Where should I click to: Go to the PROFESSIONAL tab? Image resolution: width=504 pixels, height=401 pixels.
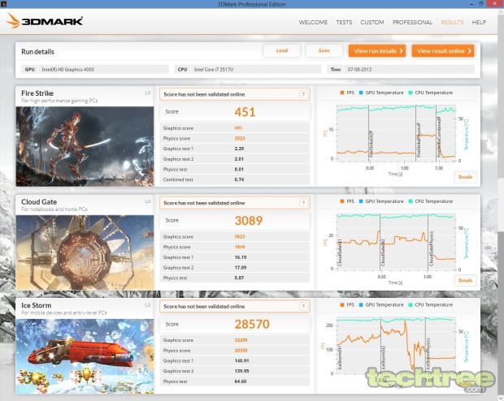click(412, 22)
